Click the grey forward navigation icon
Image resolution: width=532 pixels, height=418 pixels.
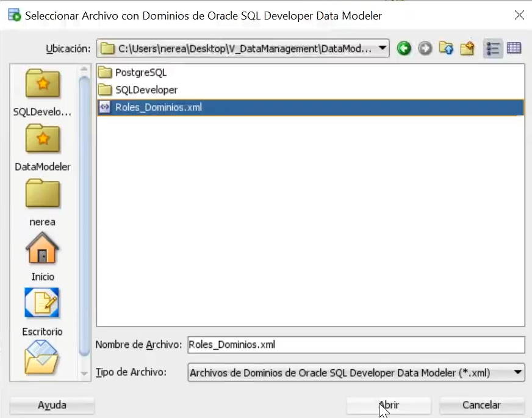click(x=425, y=48)
